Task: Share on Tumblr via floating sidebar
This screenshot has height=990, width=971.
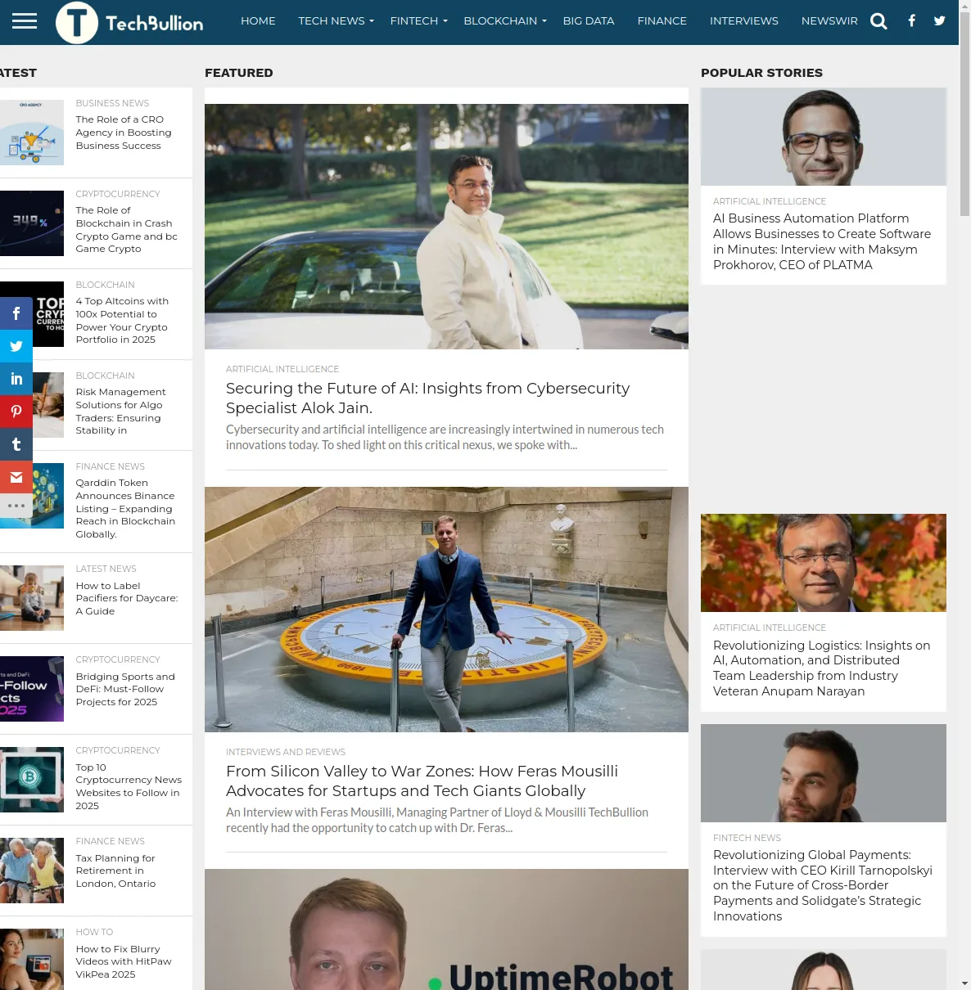Action: [16, 444]
